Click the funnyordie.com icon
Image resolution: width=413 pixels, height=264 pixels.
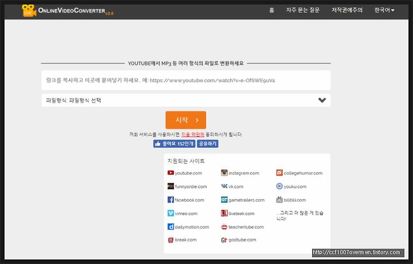point(171,187)
